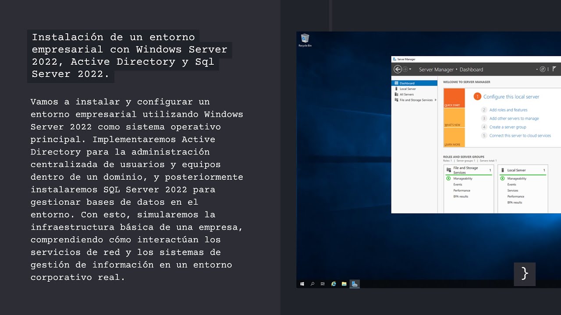Click the Server Manager refresh icon
The width and height of the screenshot is (561, 315).
[543, 69]
